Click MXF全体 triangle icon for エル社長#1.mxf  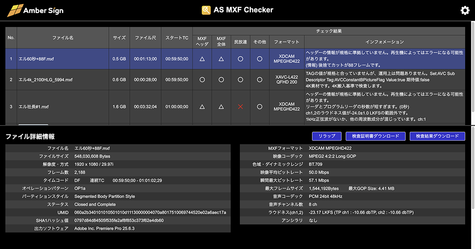click(221, 107)
